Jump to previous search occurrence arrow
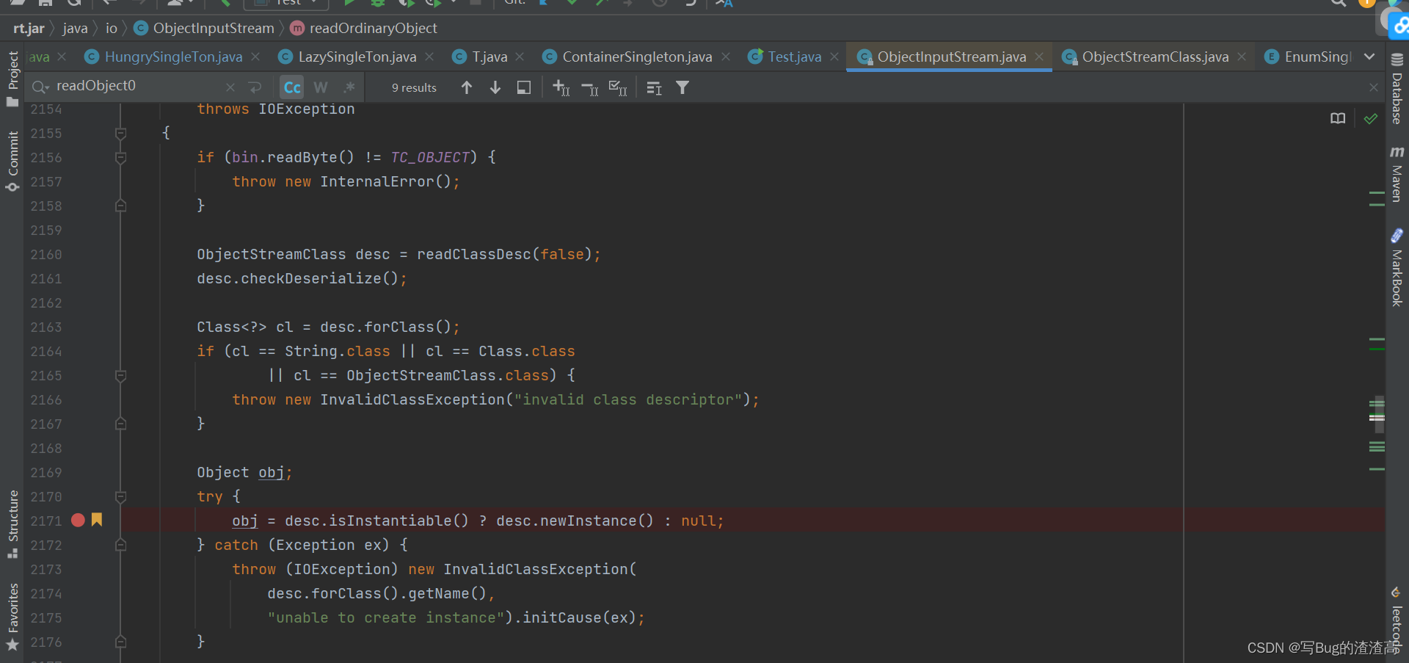 [467, 87]
